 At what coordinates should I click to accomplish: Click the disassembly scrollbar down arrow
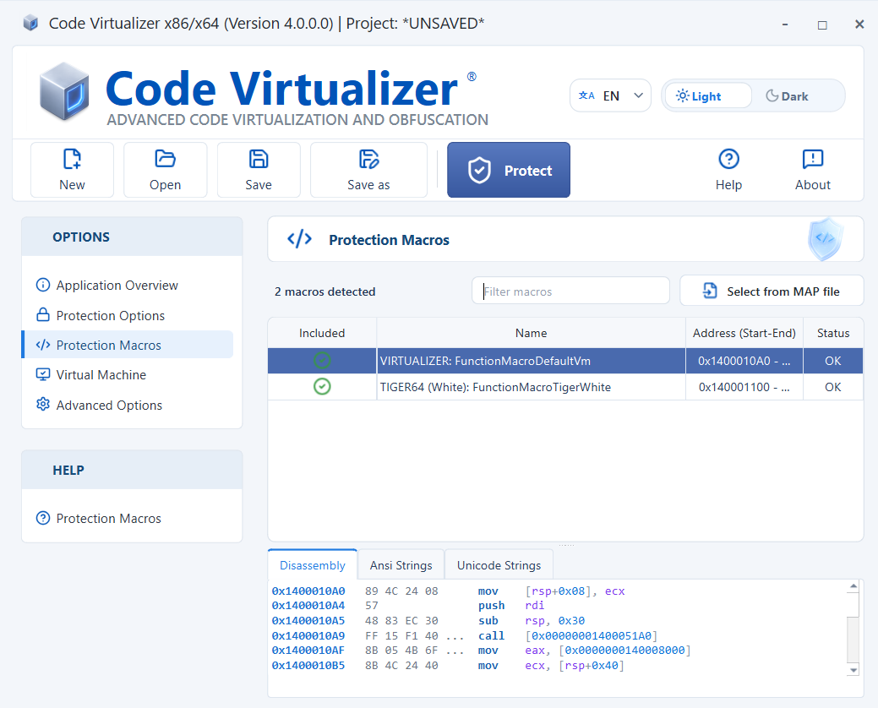(853, 669)
